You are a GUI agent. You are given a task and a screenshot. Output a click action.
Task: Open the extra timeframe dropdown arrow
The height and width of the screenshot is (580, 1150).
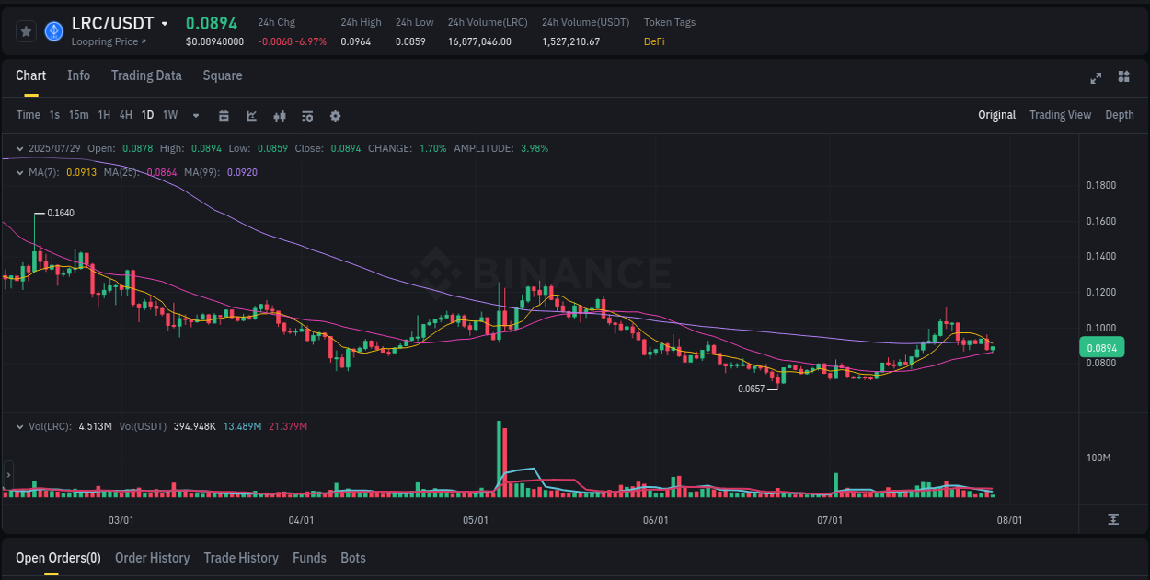pos(195,115)
